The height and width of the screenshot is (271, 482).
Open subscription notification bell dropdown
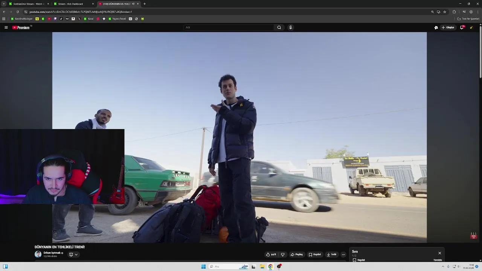pos(73,254)
